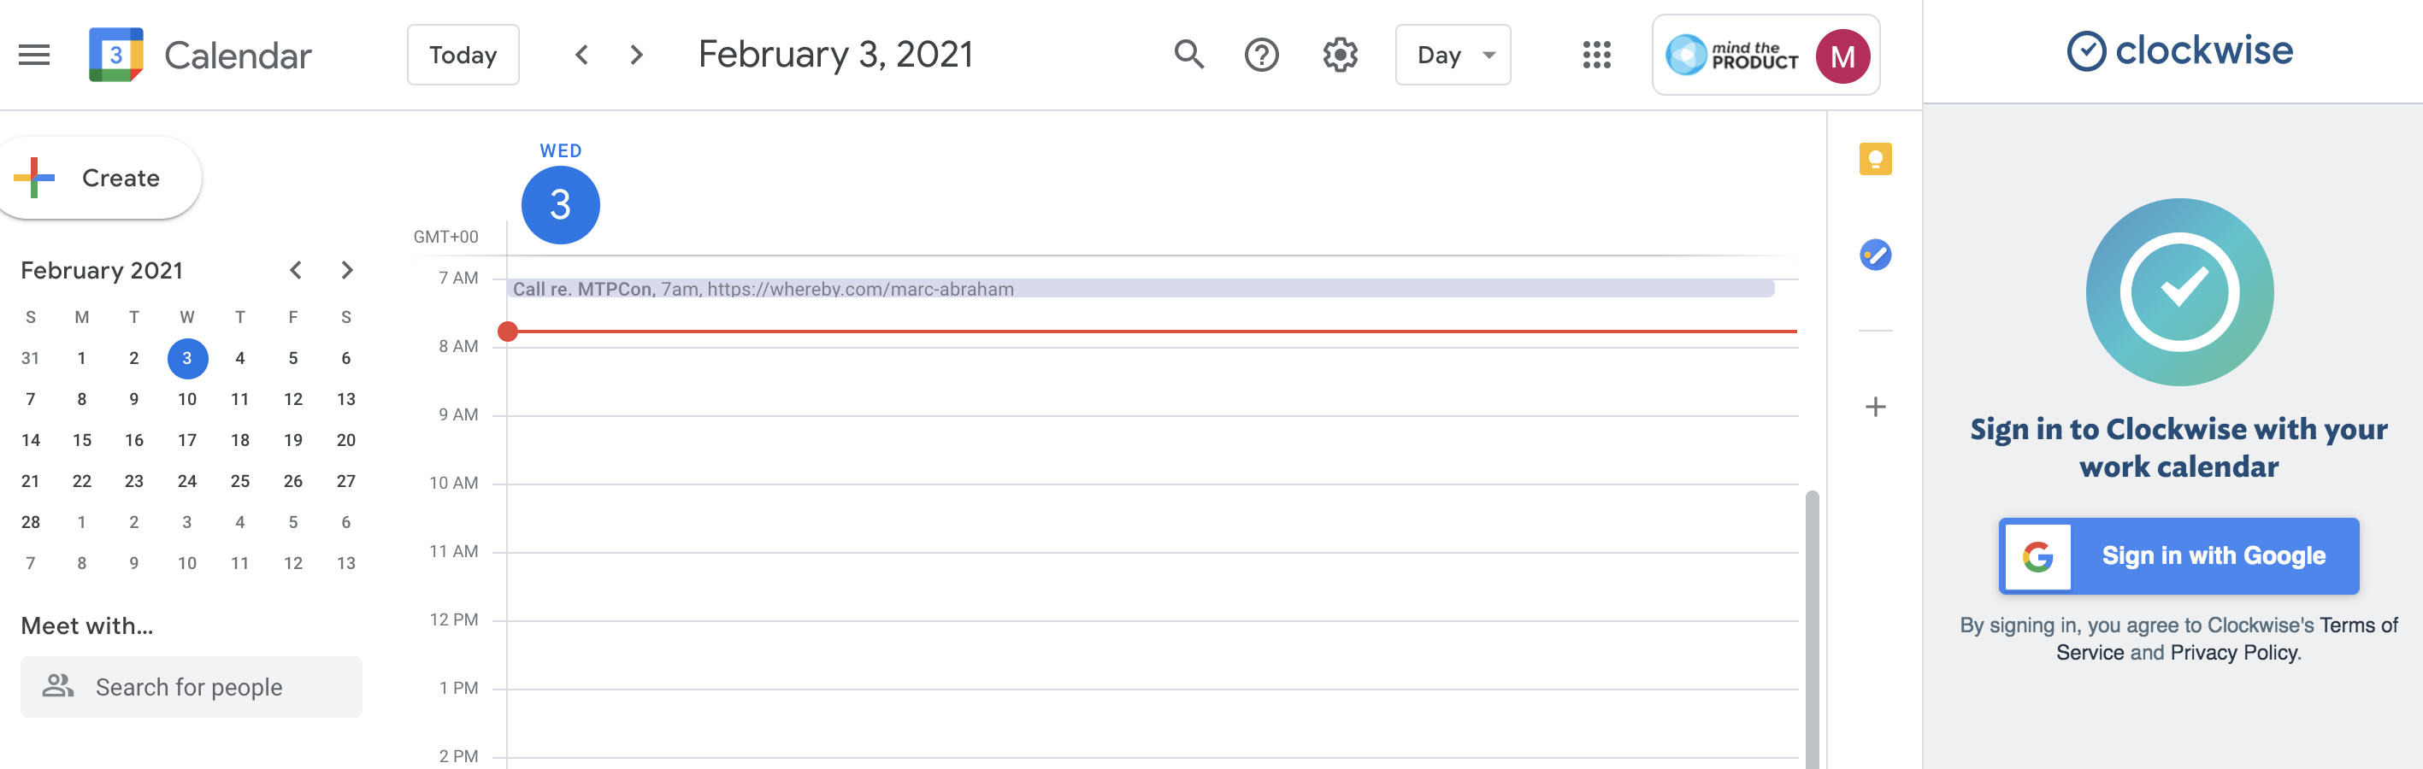
Task: Open the Call re. MTPCon event
Action: 1140,290
